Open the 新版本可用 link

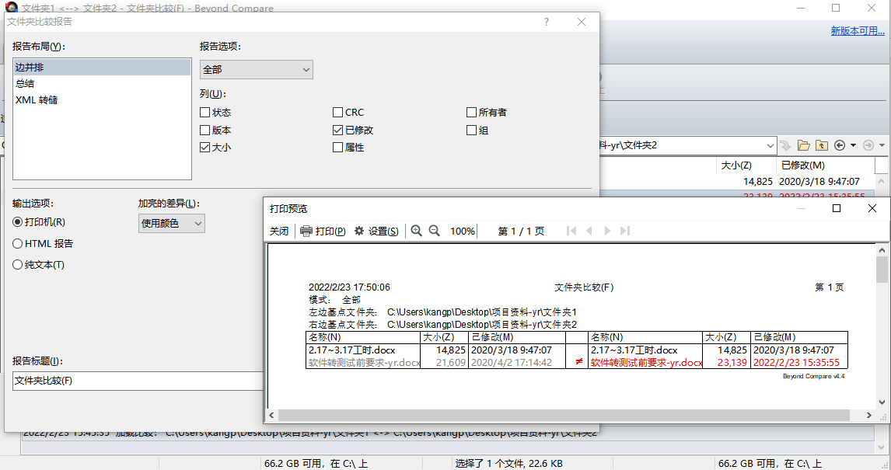pyautogui.click(x=858, y=30)
